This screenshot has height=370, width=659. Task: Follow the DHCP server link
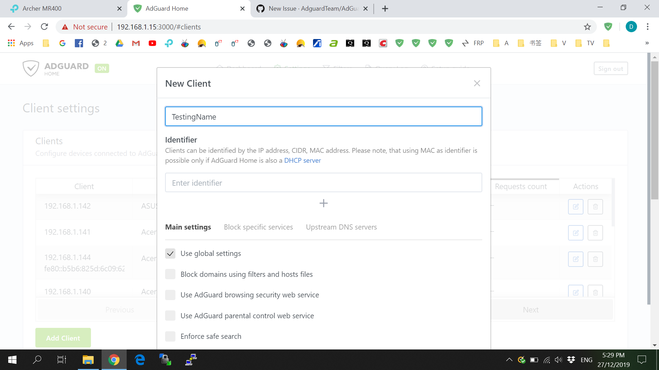(302, 160)
